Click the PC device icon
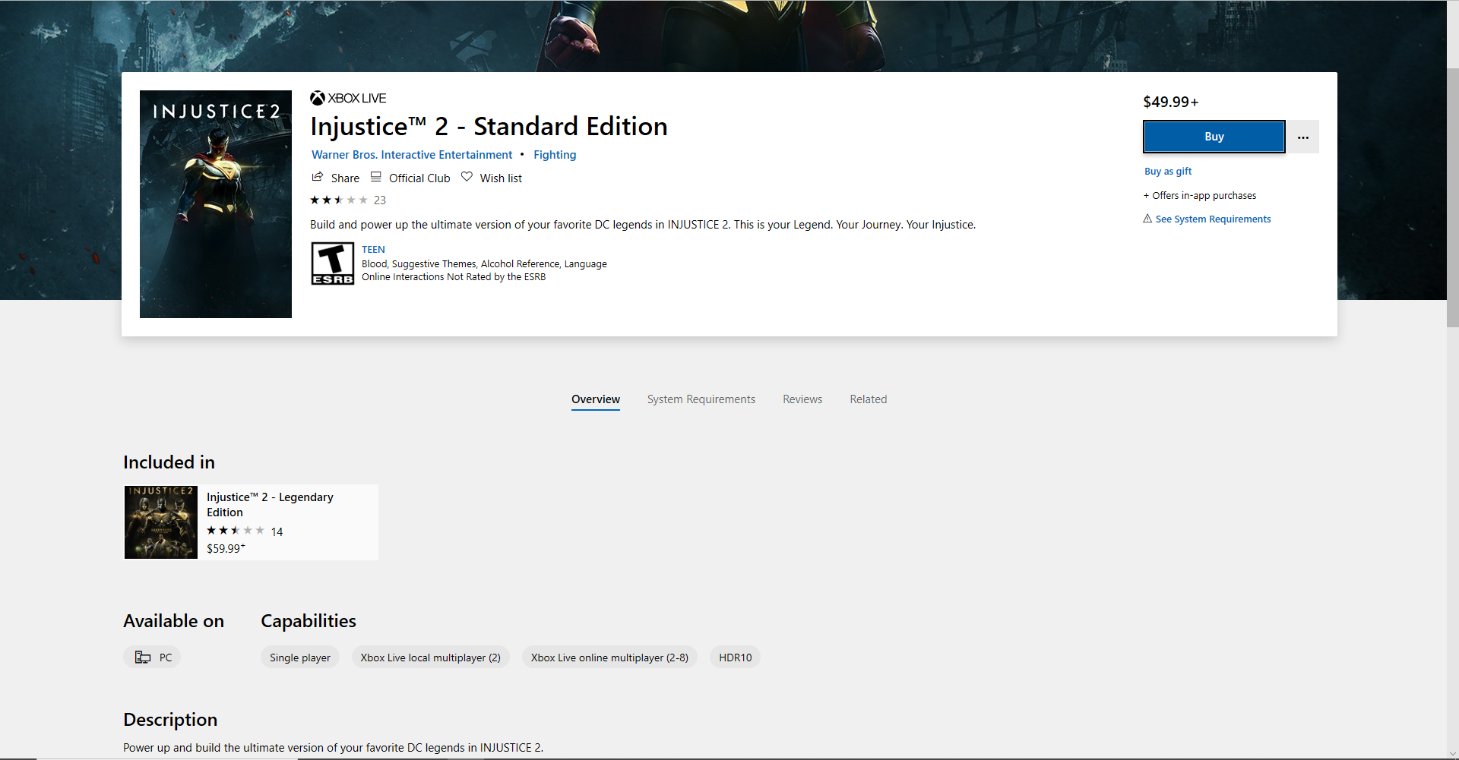The width and height of the screenshot is (1459, 760). tap(143, 658)
